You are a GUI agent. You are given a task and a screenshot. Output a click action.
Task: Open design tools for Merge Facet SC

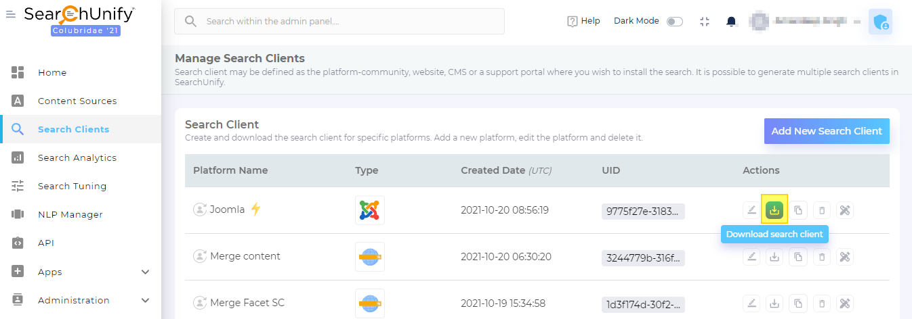point(844,303)
